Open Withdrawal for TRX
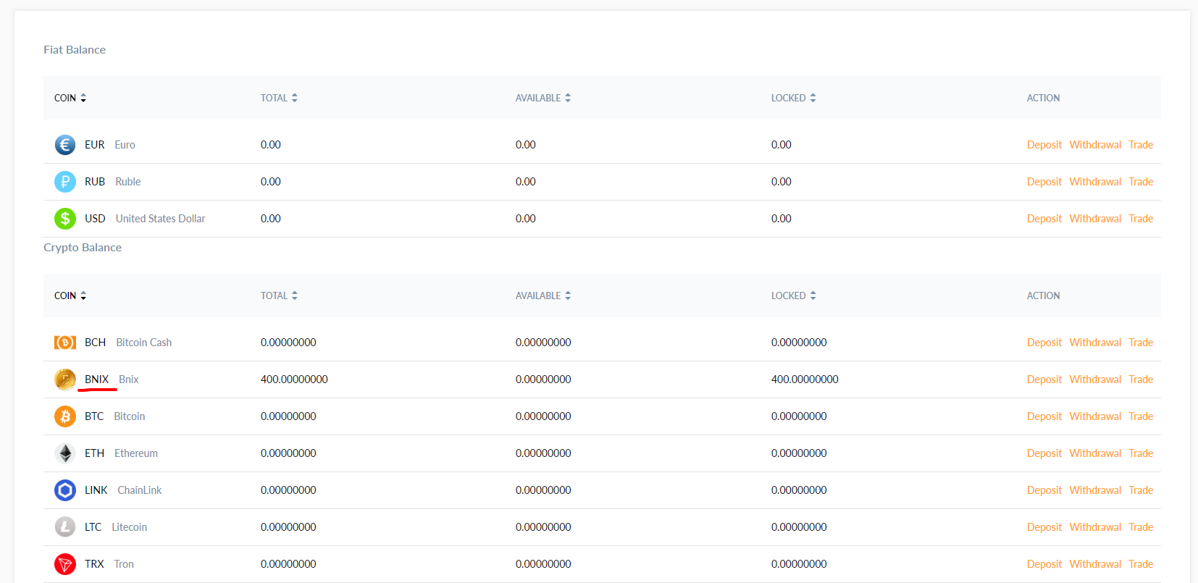 tap(1095, 564)
